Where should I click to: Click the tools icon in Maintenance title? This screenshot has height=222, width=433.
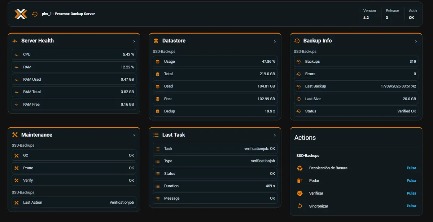coord(15,135)
